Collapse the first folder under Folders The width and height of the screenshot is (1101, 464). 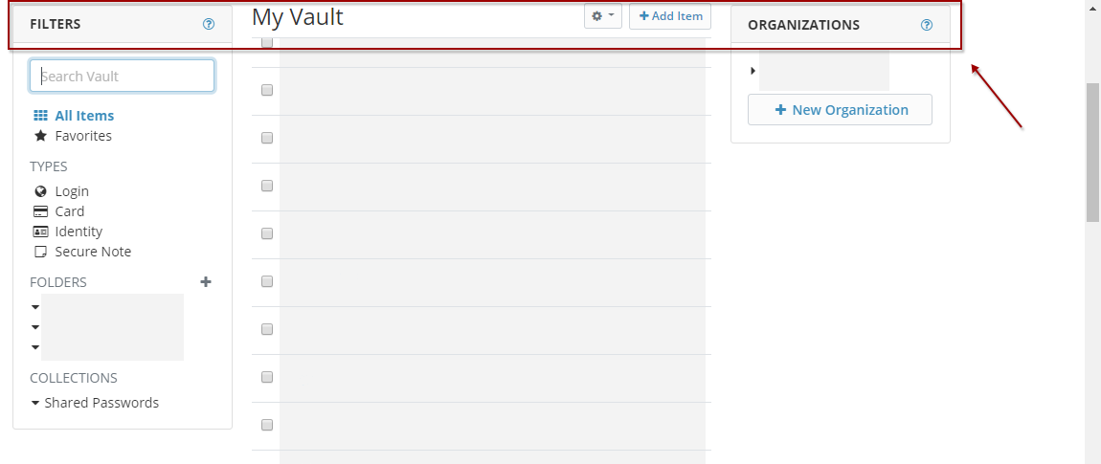pos(35,307)
